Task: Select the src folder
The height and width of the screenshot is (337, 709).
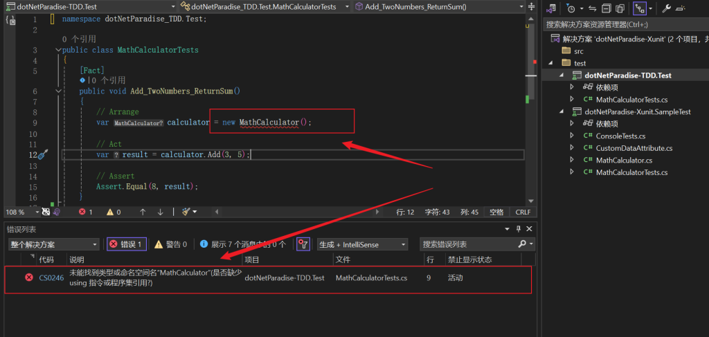Action: tap(578, 51)
